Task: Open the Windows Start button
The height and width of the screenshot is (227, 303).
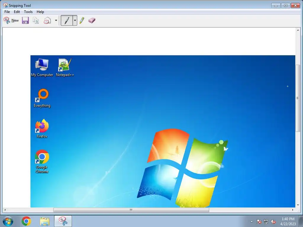Action: point(8,221)
